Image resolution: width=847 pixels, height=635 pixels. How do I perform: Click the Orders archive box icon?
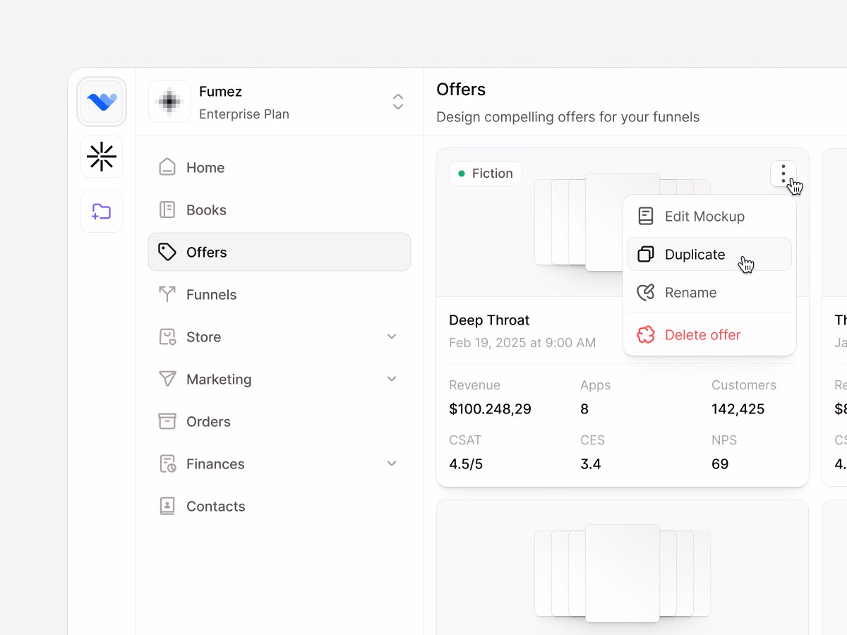click(167, 421)
